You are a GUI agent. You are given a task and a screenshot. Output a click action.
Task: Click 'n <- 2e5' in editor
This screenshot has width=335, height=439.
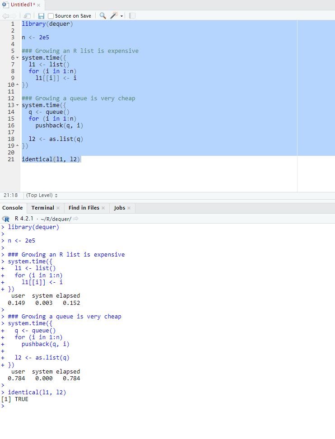pyautogui.click(x=36, y=37)
